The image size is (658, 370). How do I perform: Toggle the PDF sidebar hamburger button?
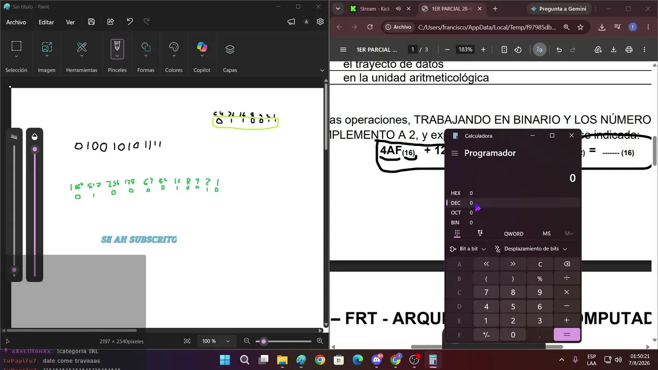click(343, 50)
